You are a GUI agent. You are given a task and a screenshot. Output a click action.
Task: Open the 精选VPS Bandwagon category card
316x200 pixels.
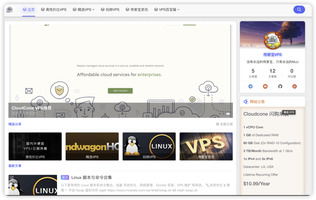pyautogui.click(x=92, y=146)
